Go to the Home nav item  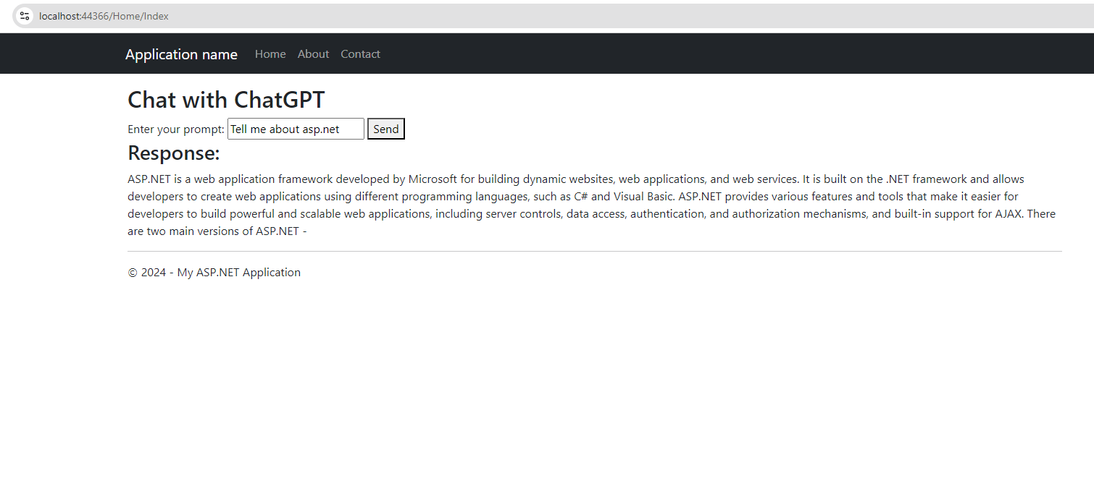270,54
